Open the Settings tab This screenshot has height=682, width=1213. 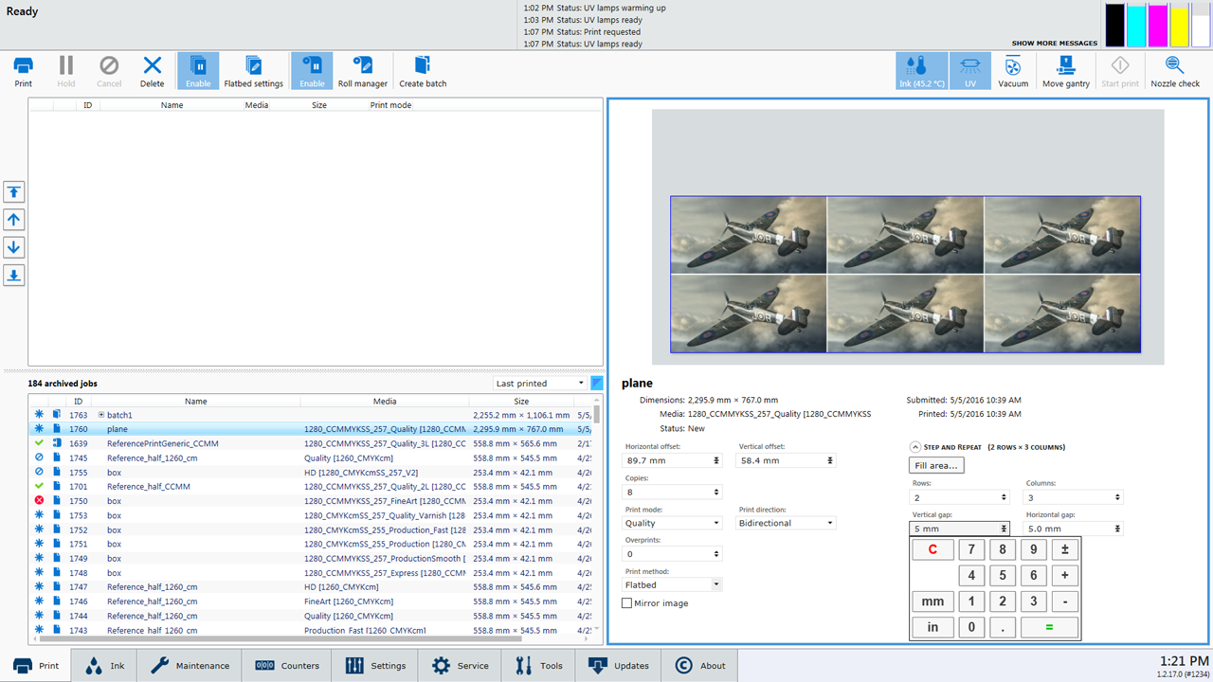(375, 666)
